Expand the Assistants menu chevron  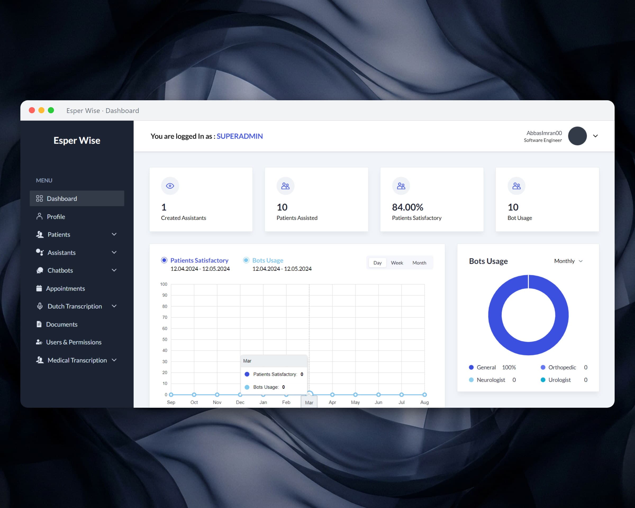pos(114,252)
